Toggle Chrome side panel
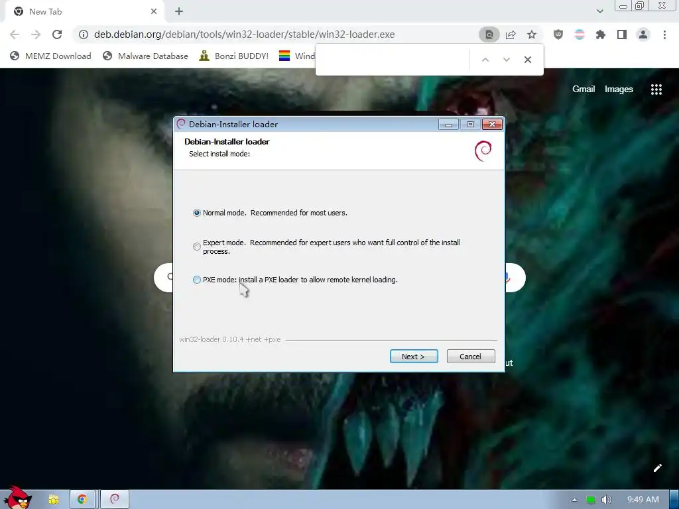The width and height of the screenshot is (679, 509). [622, 34]
